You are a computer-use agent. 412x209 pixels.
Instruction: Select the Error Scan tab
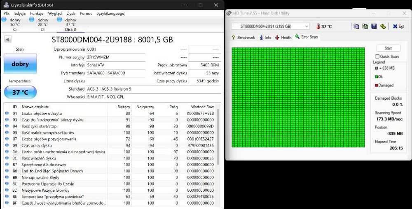click(x=307, y=37)
